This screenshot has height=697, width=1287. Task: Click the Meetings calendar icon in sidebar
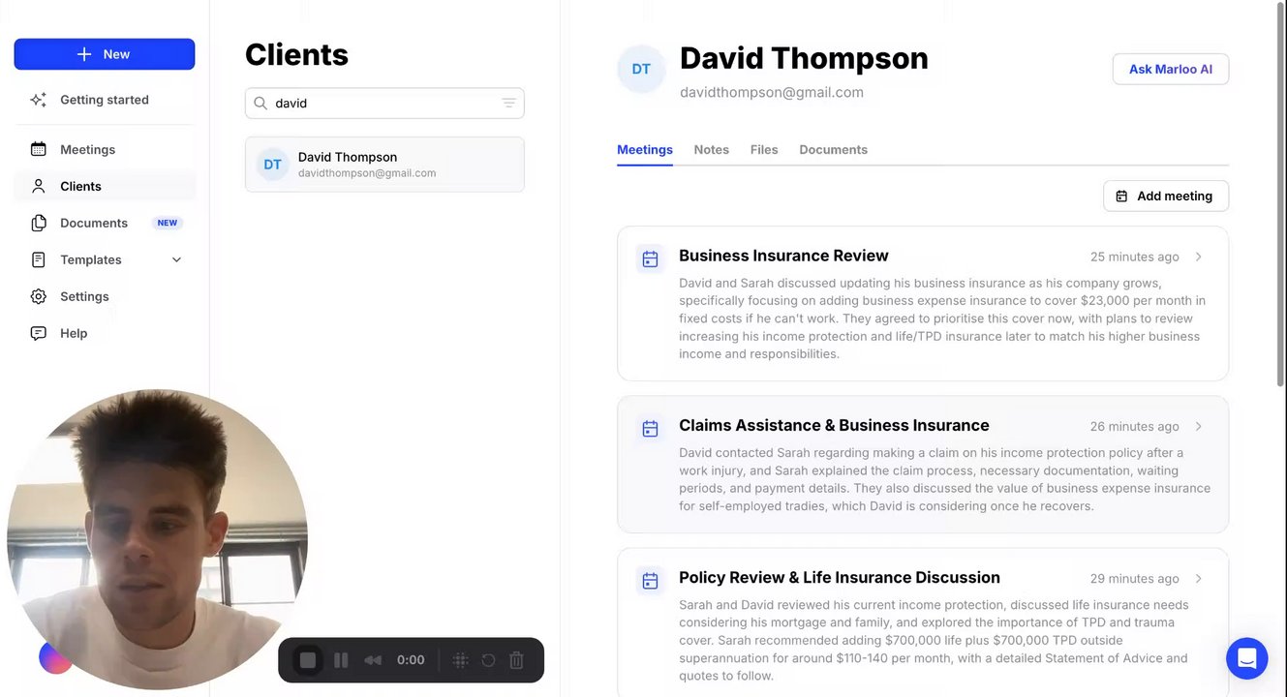(39, 149)
